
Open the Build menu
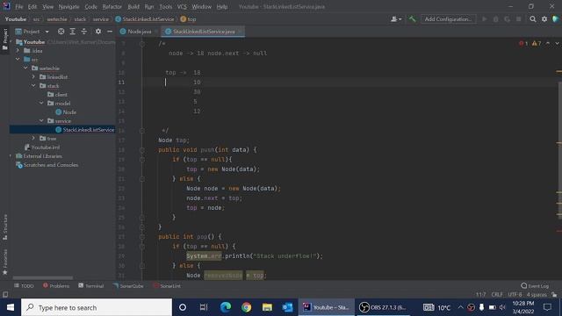click(133, 6)
